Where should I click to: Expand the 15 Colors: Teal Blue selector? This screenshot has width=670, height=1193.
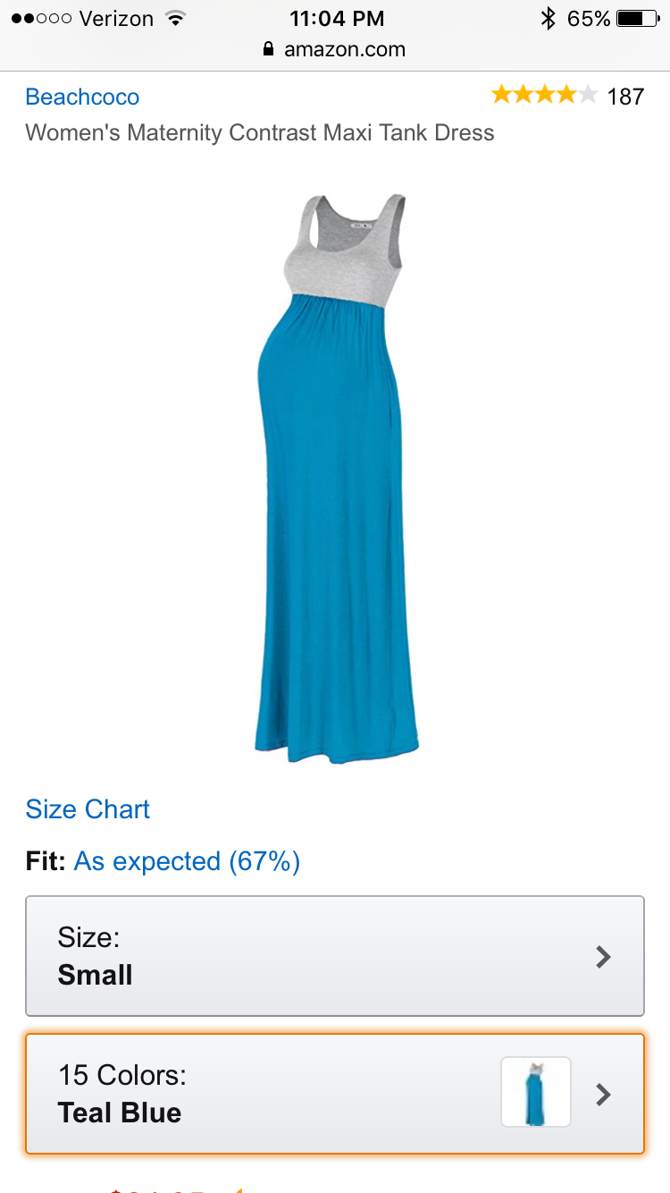click(x=335, y=1094)
